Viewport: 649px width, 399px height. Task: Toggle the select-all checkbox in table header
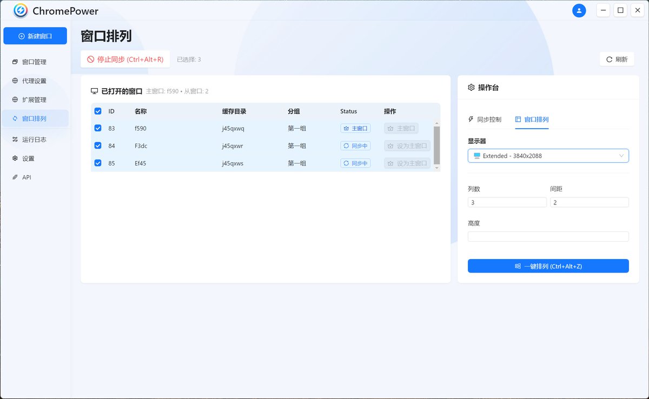click(x=98, y=111)
